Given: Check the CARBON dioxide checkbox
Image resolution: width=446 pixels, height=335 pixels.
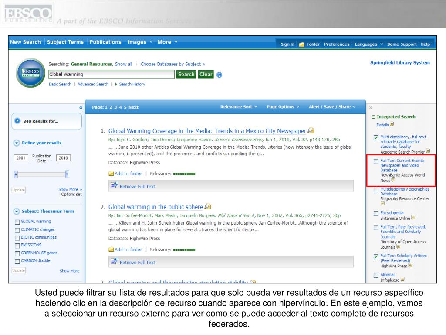Looking at the screenshot, I should (17, 261).
